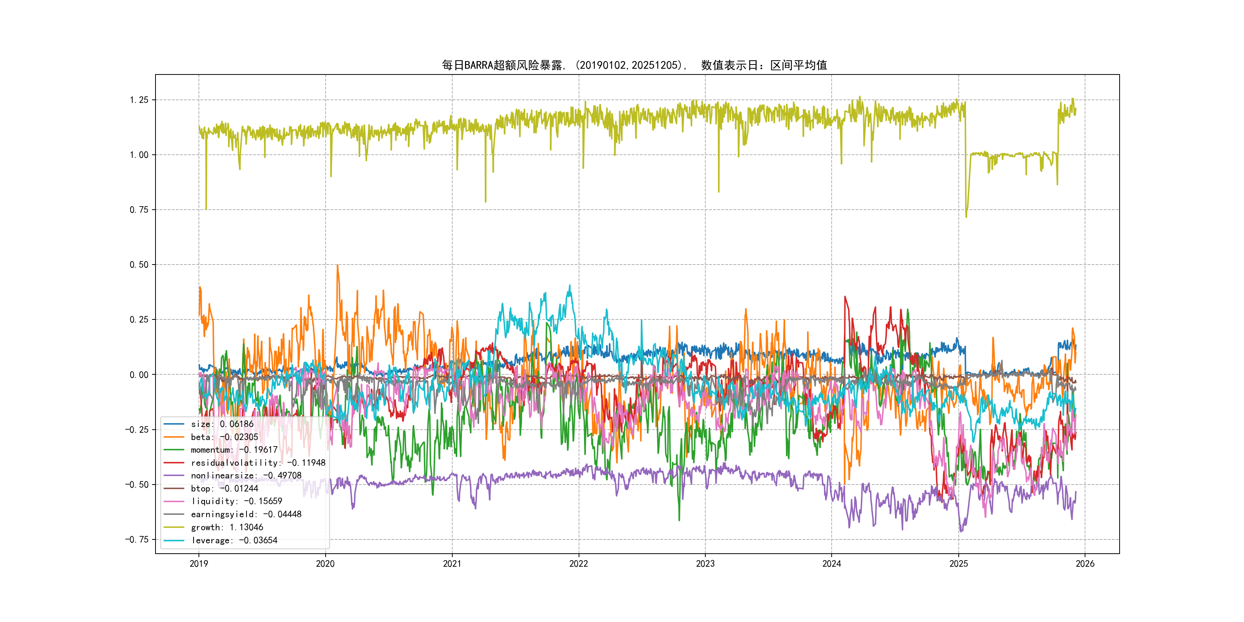The width and height of the screenshot is (1244, 622).
Task: Click the green momentum legend line swatch
Action: point(174,450)
